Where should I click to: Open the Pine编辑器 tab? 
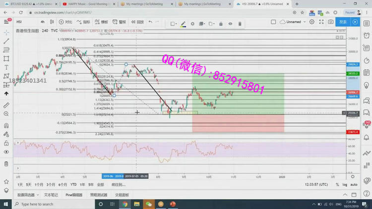(74, 195)
